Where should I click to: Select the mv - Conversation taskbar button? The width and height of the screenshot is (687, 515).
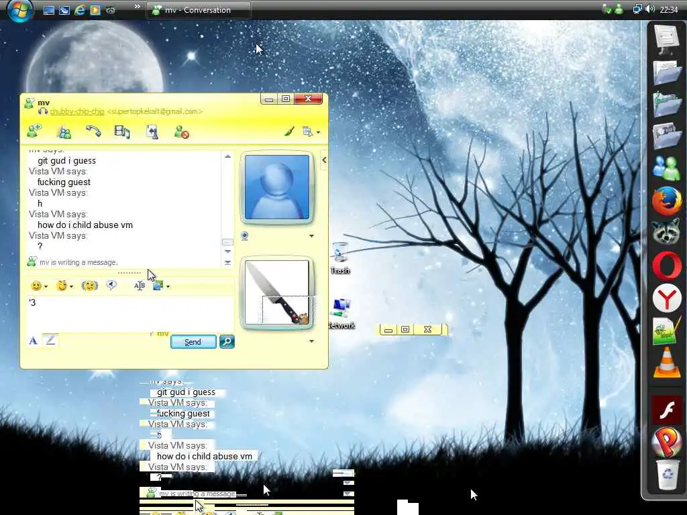click(199, 9)
